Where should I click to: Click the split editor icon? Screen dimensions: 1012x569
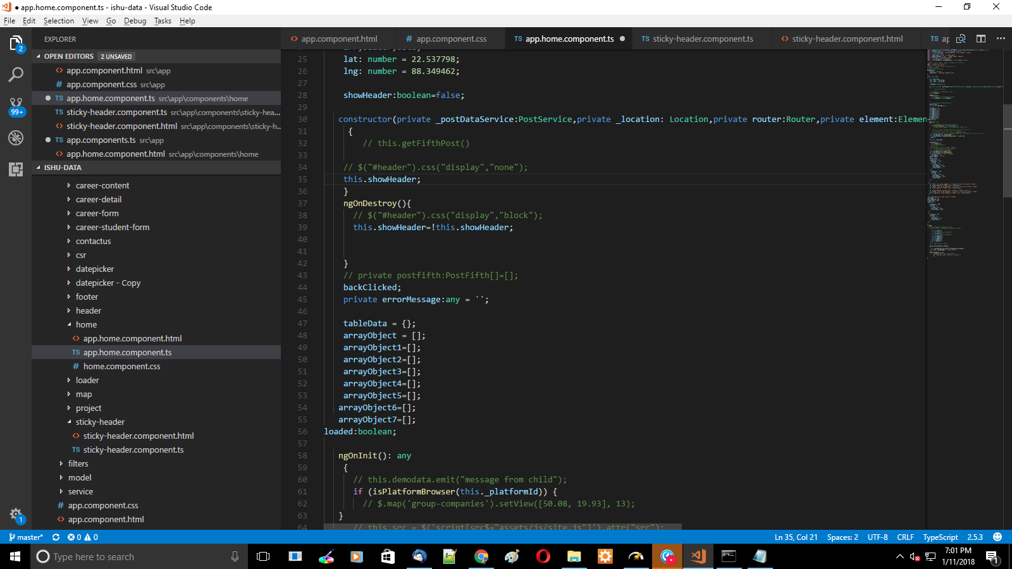point(981,39)
